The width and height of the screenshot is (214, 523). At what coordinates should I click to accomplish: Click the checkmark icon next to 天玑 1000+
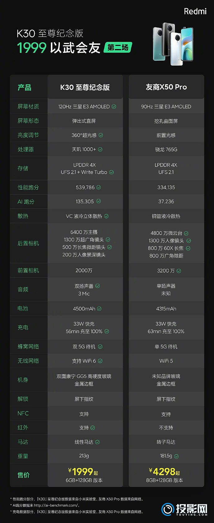pyautogui.click(x=100, y=149)
